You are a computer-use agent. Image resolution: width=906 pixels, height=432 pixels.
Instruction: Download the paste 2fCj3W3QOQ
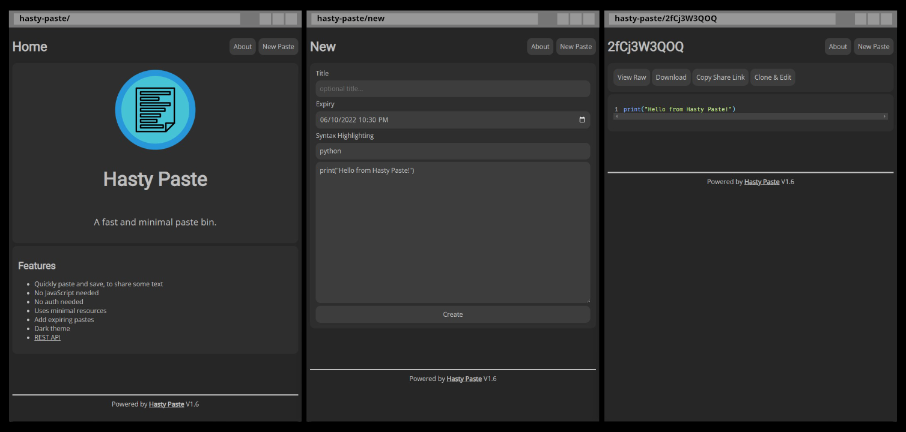click(x=670, y=77)
